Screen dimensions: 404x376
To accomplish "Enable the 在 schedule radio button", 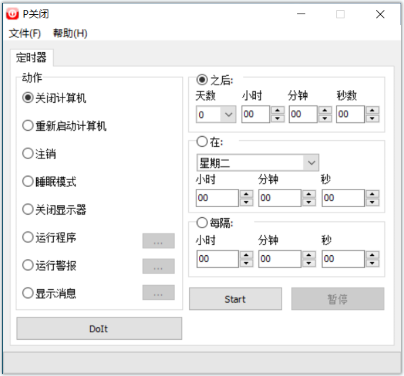I will [x=202, y=142].
